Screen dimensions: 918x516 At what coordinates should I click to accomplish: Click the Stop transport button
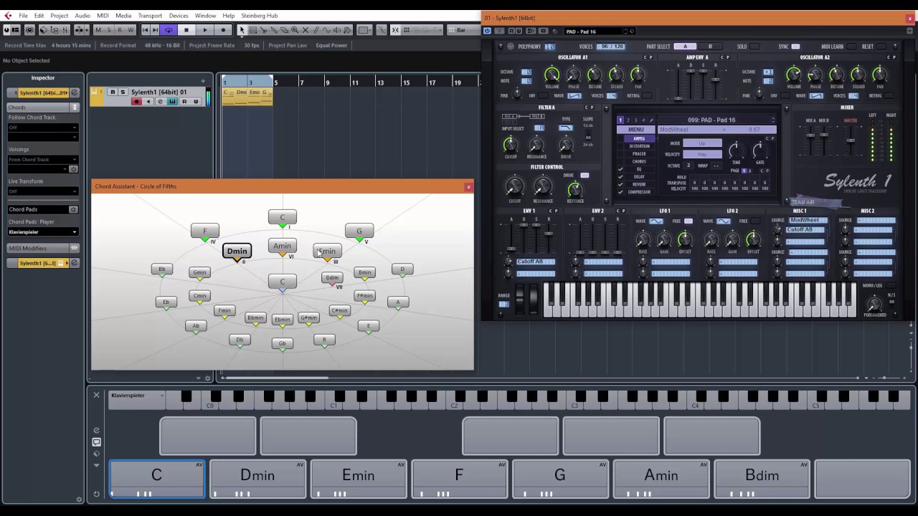[186, 30]
